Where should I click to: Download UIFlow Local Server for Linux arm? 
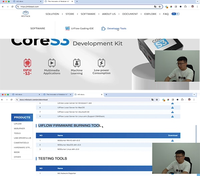pyautogui.click(x=172, y=116)
